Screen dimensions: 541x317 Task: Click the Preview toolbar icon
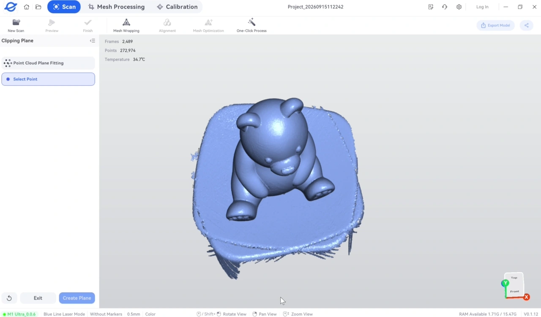(x=52, y=25)
